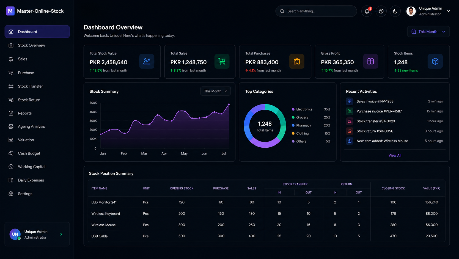This screenshot has width=459, height=259.
Task: Click the Ageing Analysis sidebar icon
Action: [x=11, y=126]
